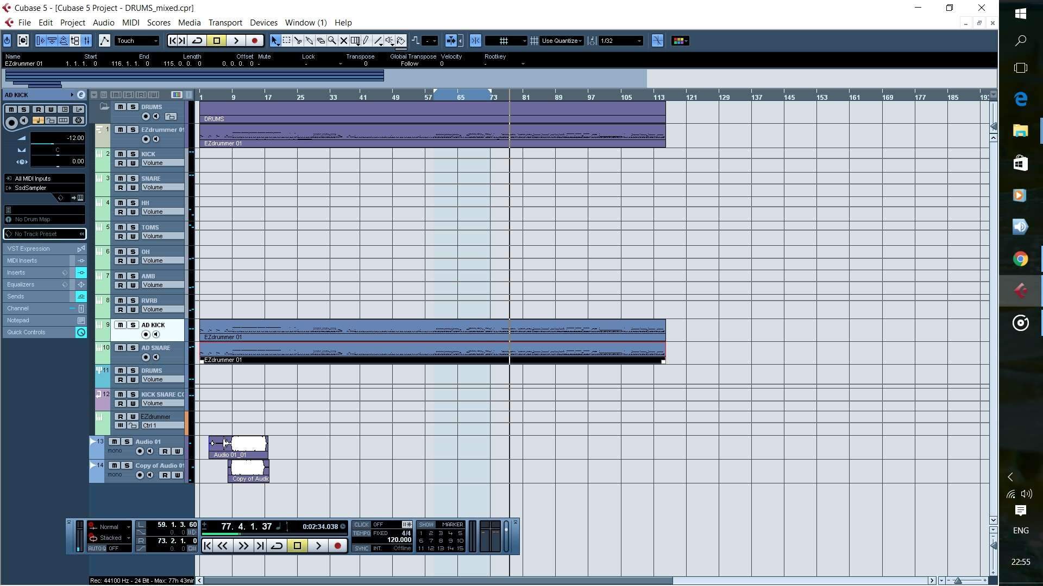This screenshot has width=1043, height=586.
Task: Select the Mute X tool
Action: [x=343, y=41]
